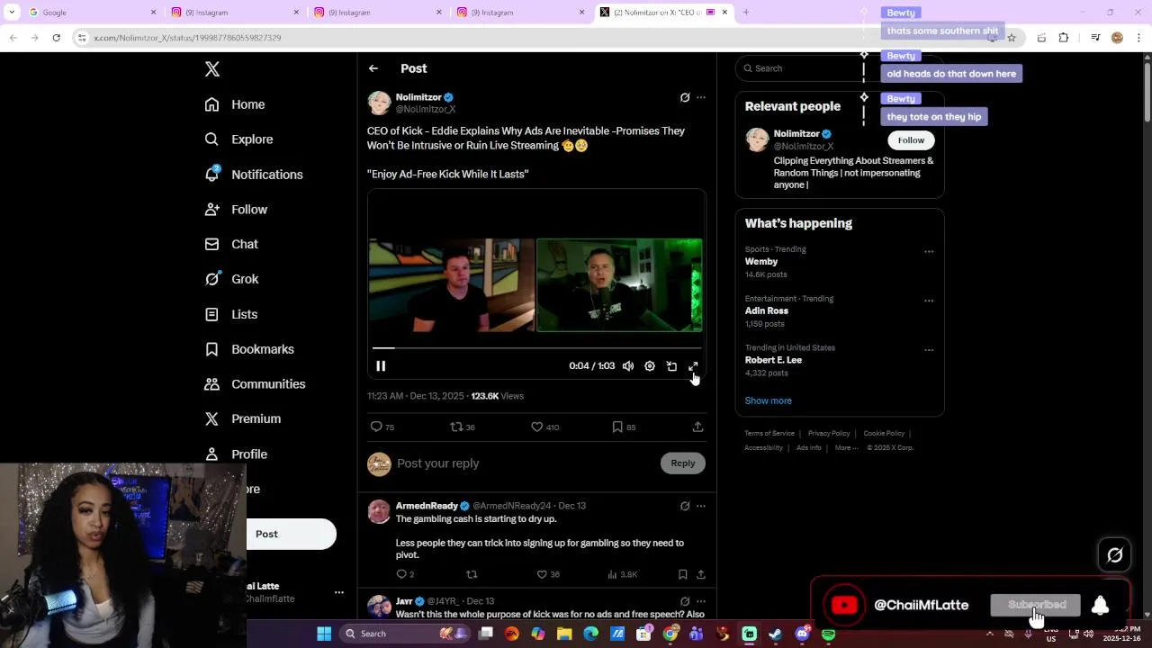Click the Reply button
This screenshot has width=1152, height=648.
click(683, 463)
